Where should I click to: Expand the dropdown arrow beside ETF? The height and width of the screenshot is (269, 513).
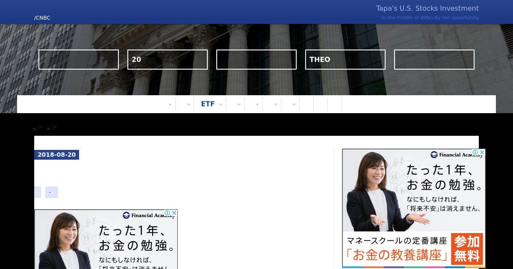[x=221, y=105]
